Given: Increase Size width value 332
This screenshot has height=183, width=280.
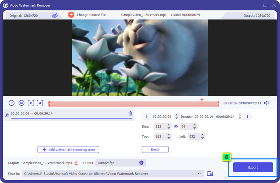Looking at the screenshot, I should point(169,125).
